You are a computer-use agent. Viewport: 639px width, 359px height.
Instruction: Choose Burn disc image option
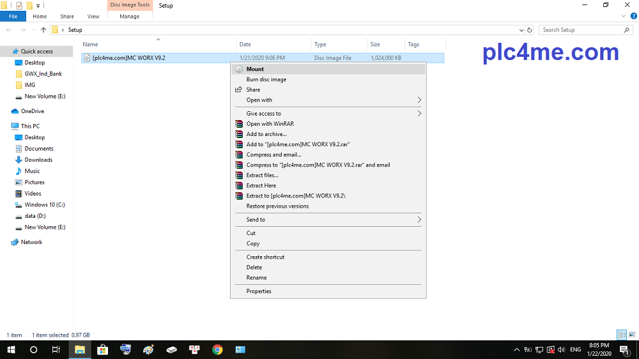tap(328, 79)
